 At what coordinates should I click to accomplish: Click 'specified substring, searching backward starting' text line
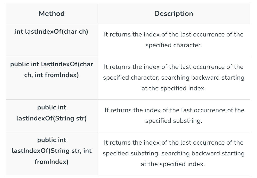174,153
